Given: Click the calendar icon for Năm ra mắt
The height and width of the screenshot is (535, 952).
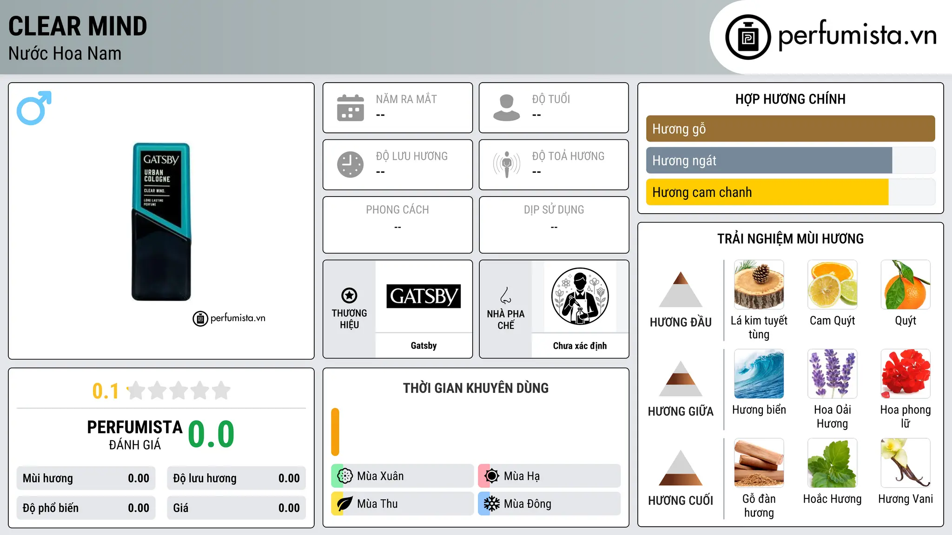Looking at the screenshot, I should point(350,108).
